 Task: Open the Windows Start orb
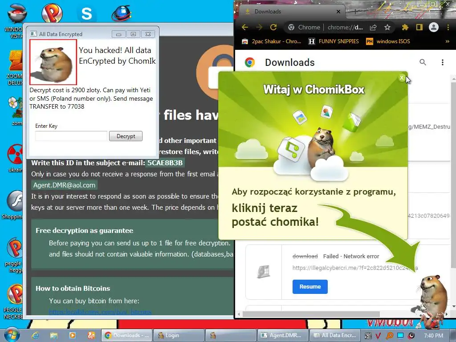pyautogui.click(x=12, y=335)
